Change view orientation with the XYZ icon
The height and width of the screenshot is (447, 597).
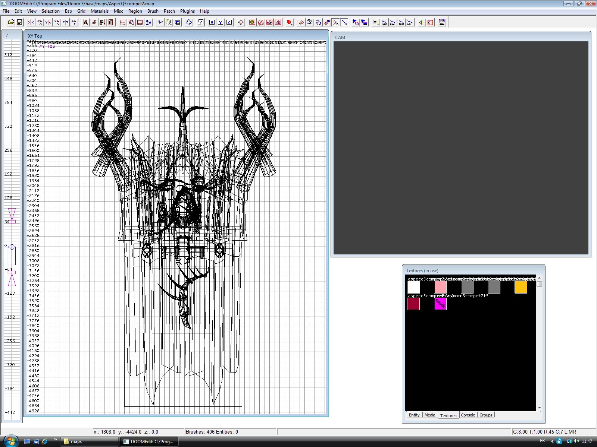[160, 22]
